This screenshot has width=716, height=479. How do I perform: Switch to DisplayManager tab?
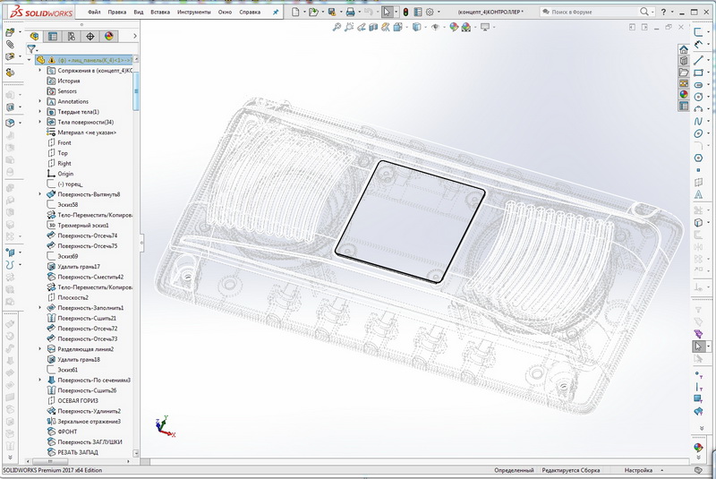[109, 36]
